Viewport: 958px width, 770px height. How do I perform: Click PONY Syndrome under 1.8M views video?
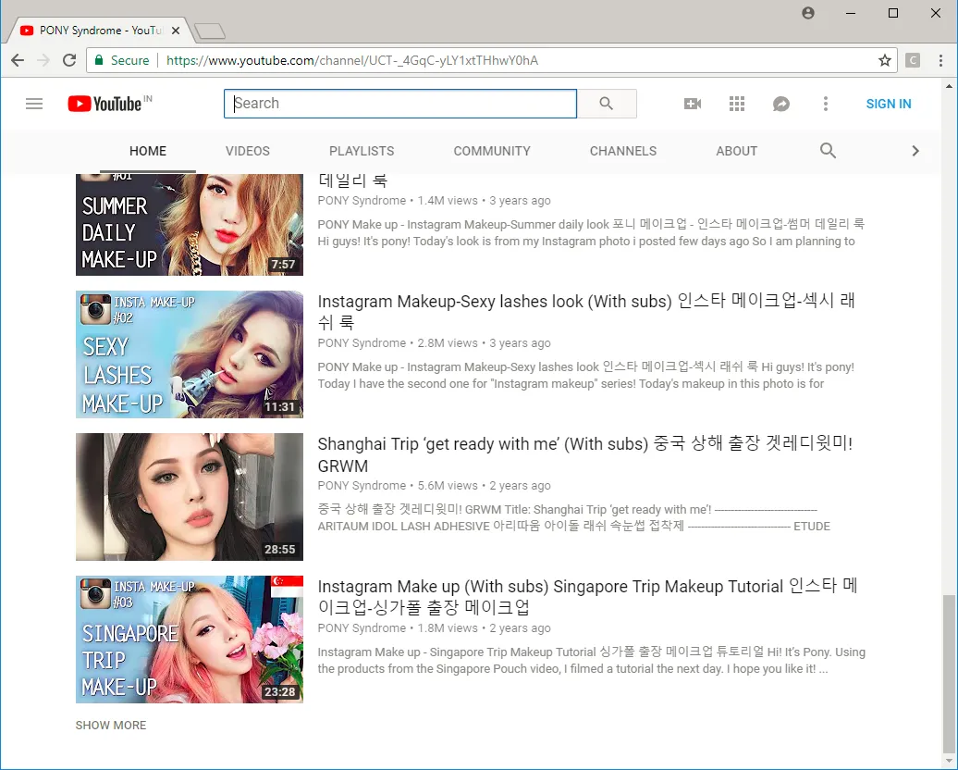pos(362,628)
